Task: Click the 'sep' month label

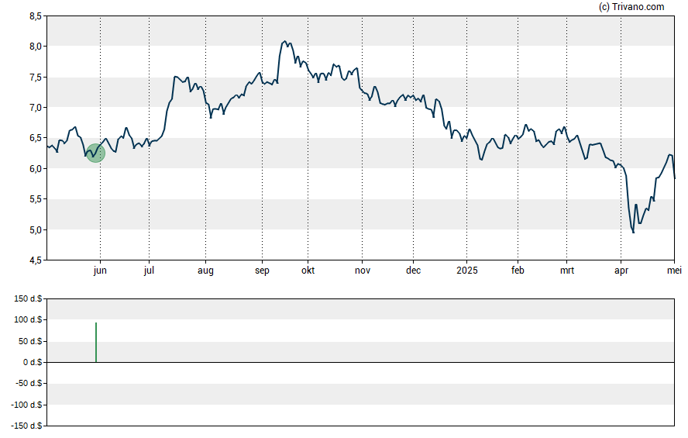Action: tap(263, 271)
